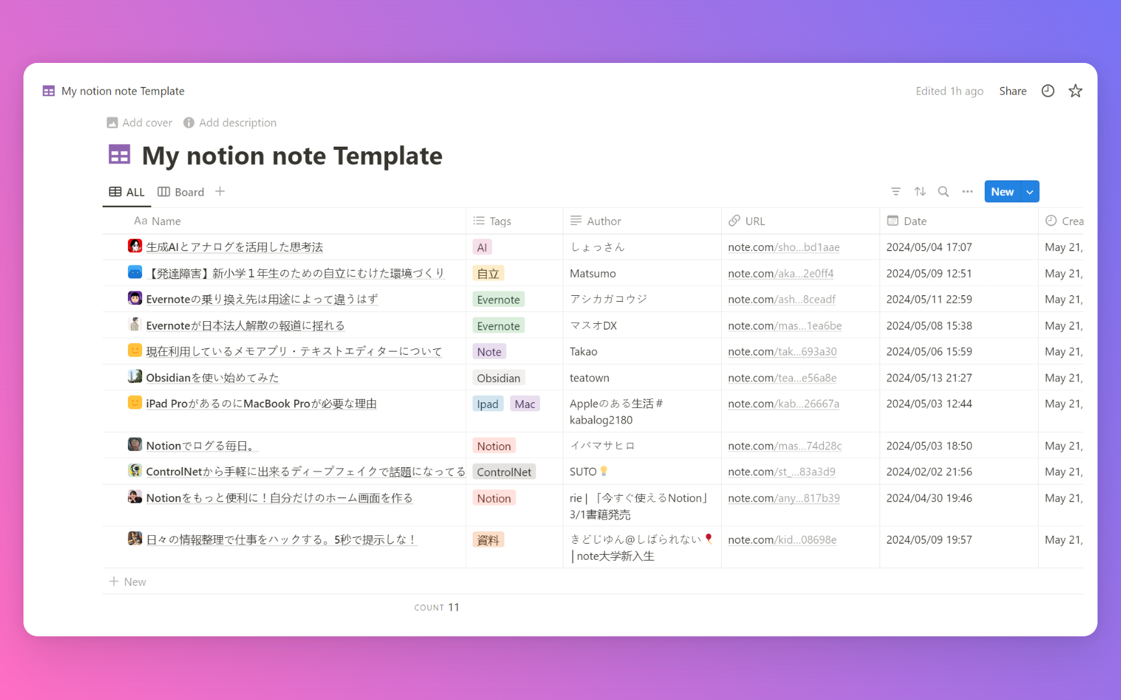Click the avatar icon of the Evernoteの乗り換え先 row
1121x700 pixels.
click(x=134, y=298)
